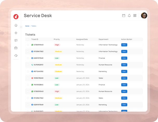Image resolution: width=158 pixels, height=122 pixels.
Task: Select checkbox for ticket 1936578249
Action: pyautogui.click(x=28, y=78)
